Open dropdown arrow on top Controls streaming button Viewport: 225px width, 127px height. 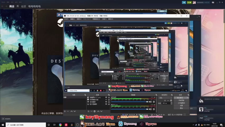[187, 98]
